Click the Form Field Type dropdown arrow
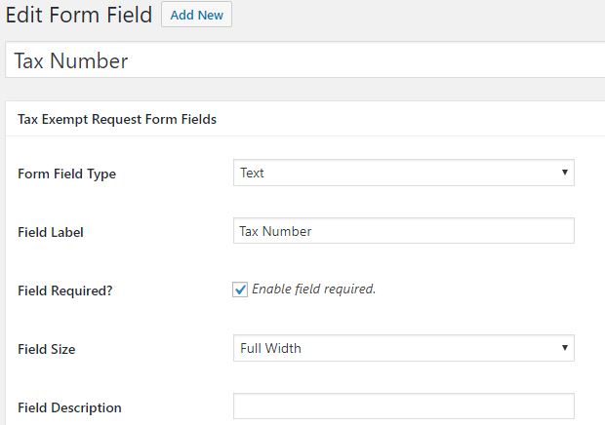 coord(564,173)
